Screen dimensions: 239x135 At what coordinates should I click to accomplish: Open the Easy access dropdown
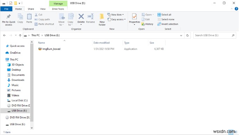(x=116, y=19)
